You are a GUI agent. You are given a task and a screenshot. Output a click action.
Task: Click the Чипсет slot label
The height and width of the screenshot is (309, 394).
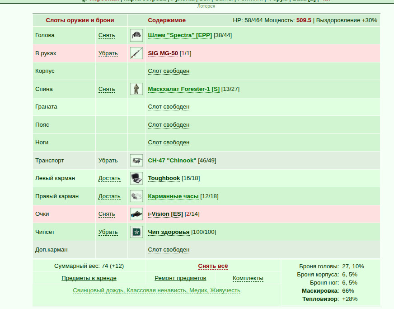(x=45, y=232)
